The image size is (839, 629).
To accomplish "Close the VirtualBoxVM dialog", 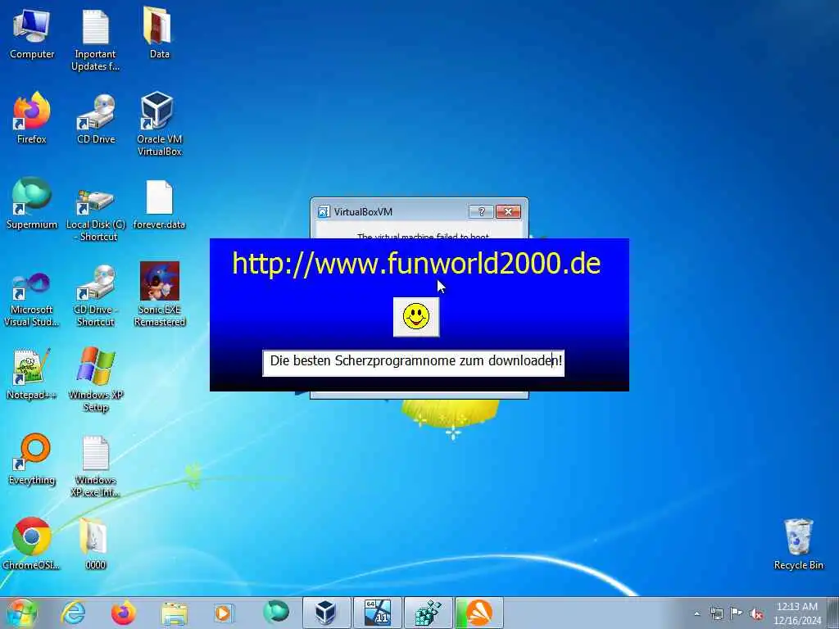I will tap(508, 212).
